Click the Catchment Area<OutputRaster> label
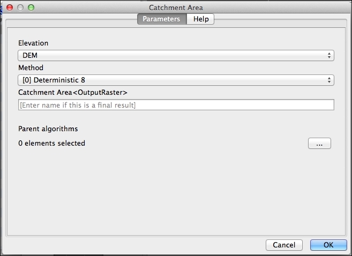The width and height of the screenshot is (352, 256). click(x=73, y=93)
